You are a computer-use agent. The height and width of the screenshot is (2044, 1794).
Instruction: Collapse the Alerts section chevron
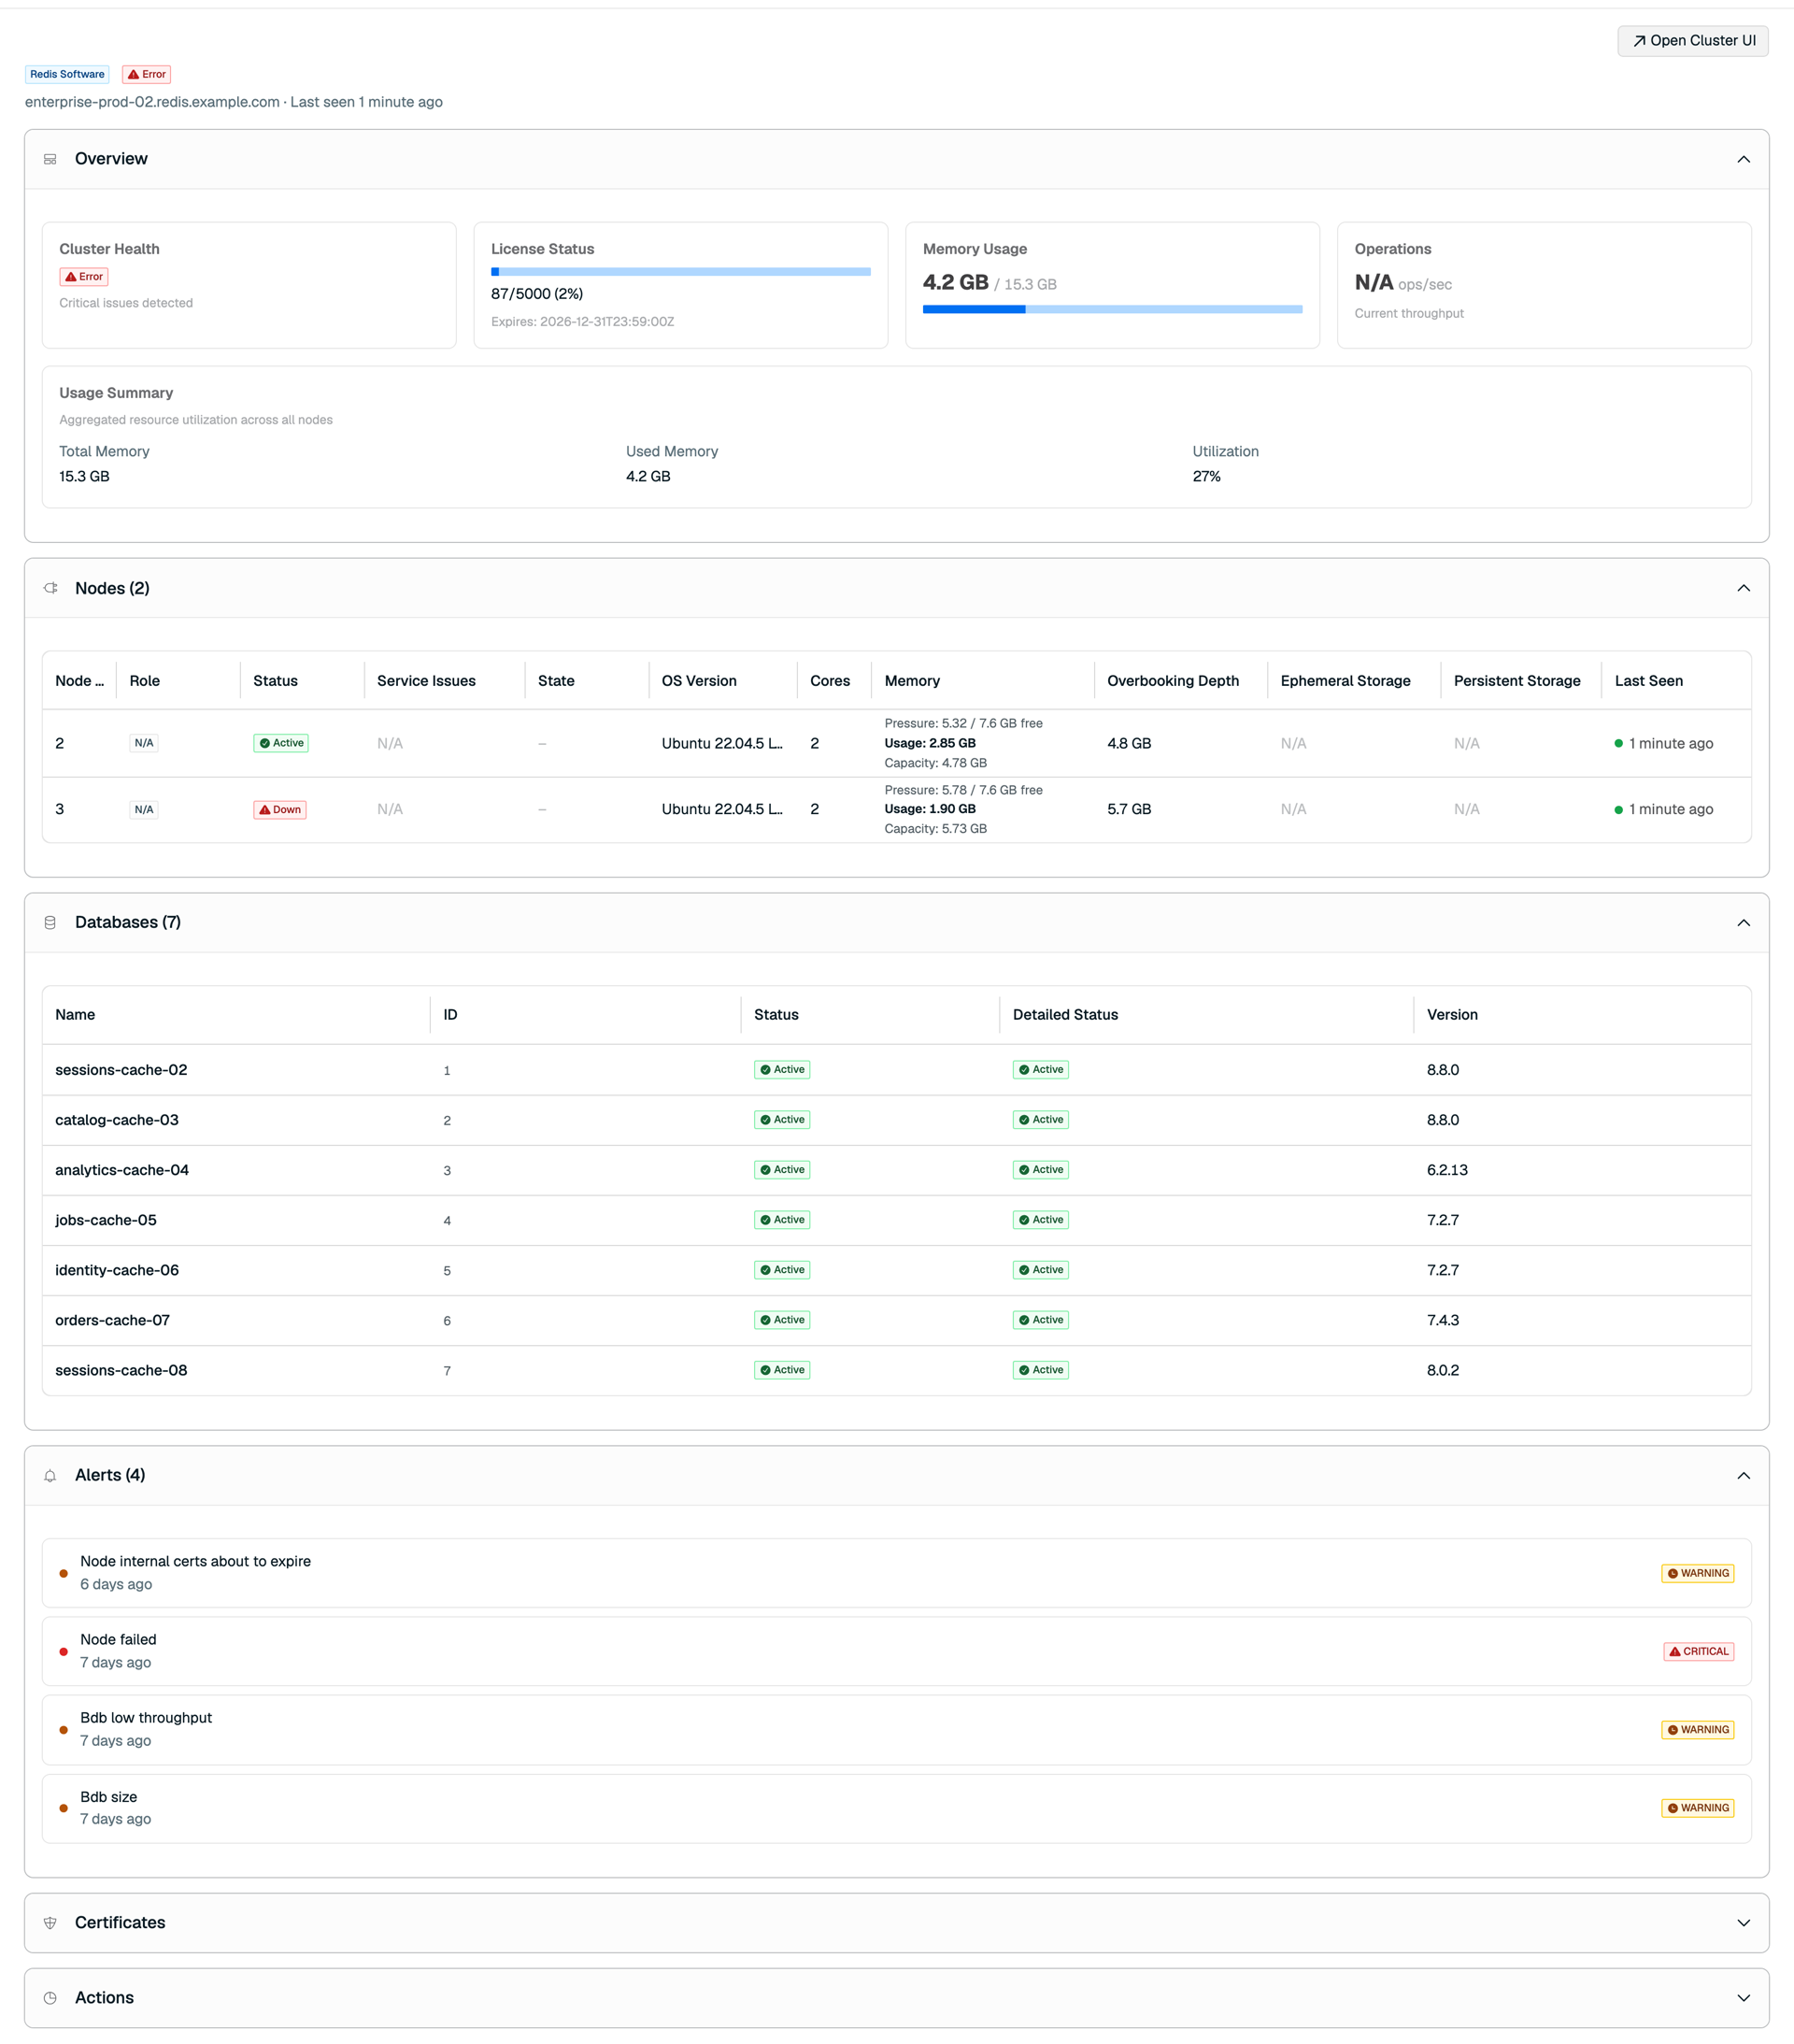click(1743, 1476)
